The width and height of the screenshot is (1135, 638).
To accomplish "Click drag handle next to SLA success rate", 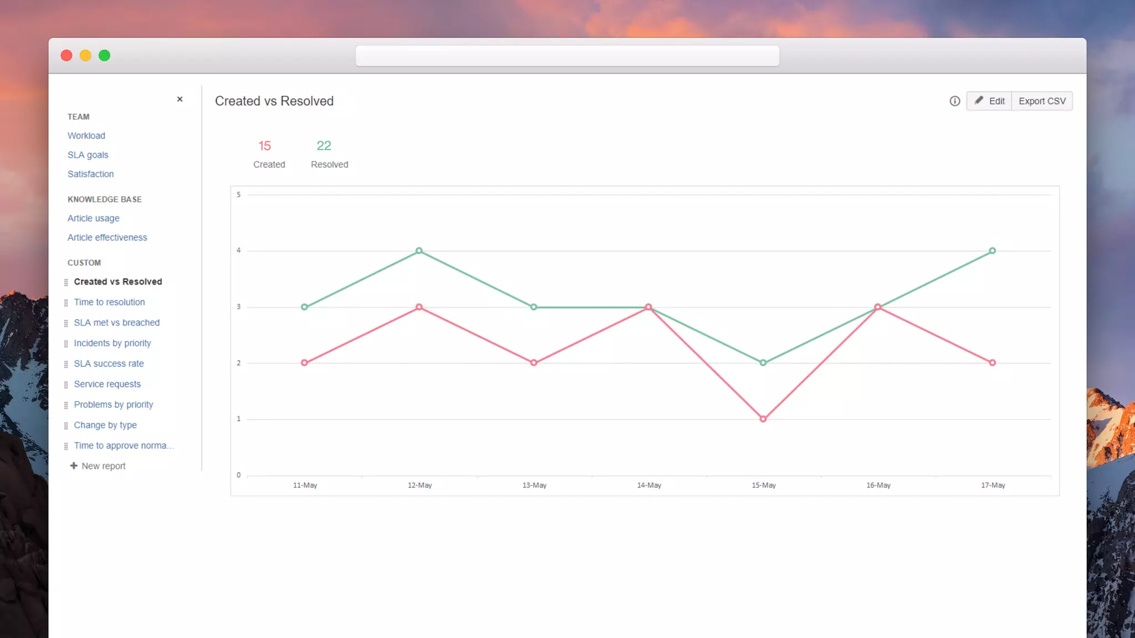I will (x=66, y=364).
